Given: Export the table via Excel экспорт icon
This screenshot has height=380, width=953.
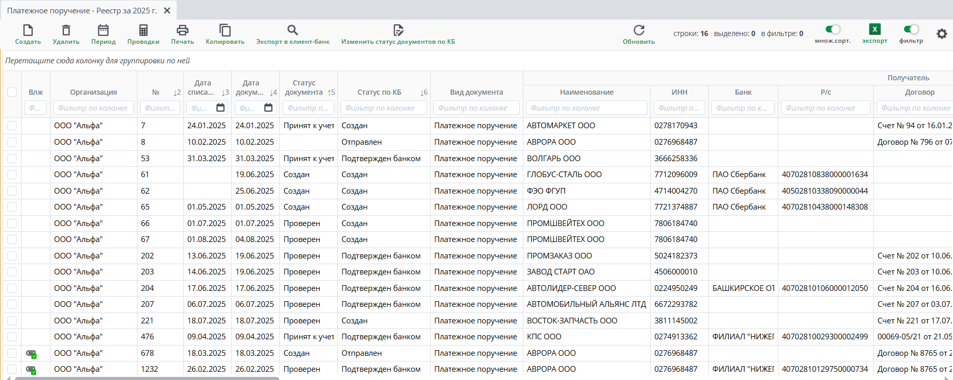Looking at the screenshot, I should tap(875, 29).
